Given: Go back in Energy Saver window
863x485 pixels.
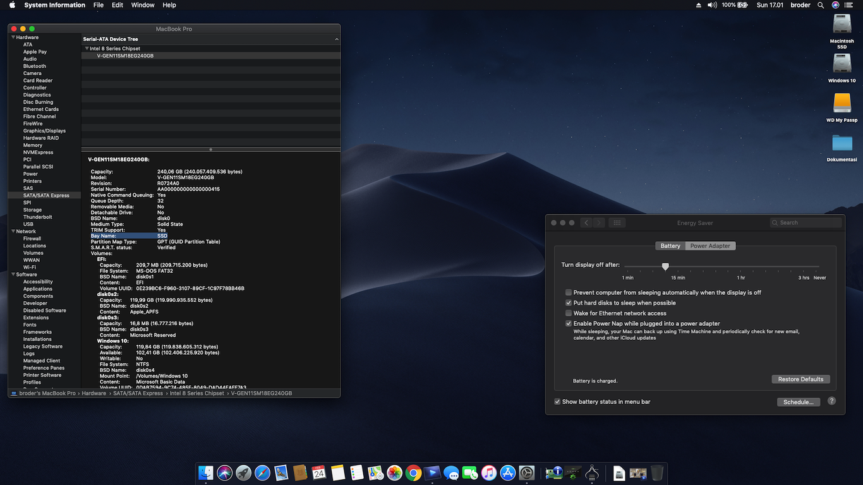Looking at the screenshot, I should click(x=586, y=223).
